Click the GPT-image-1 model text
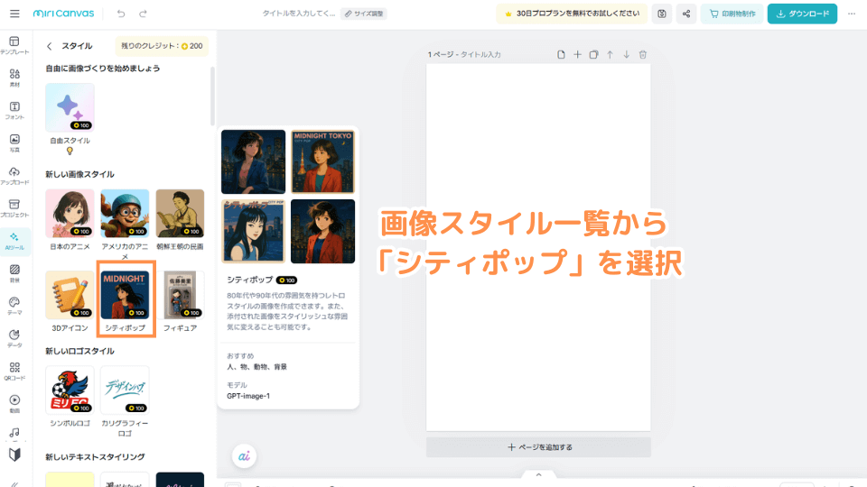Screen dimensions: 867x487 click(x=248, y=396)
